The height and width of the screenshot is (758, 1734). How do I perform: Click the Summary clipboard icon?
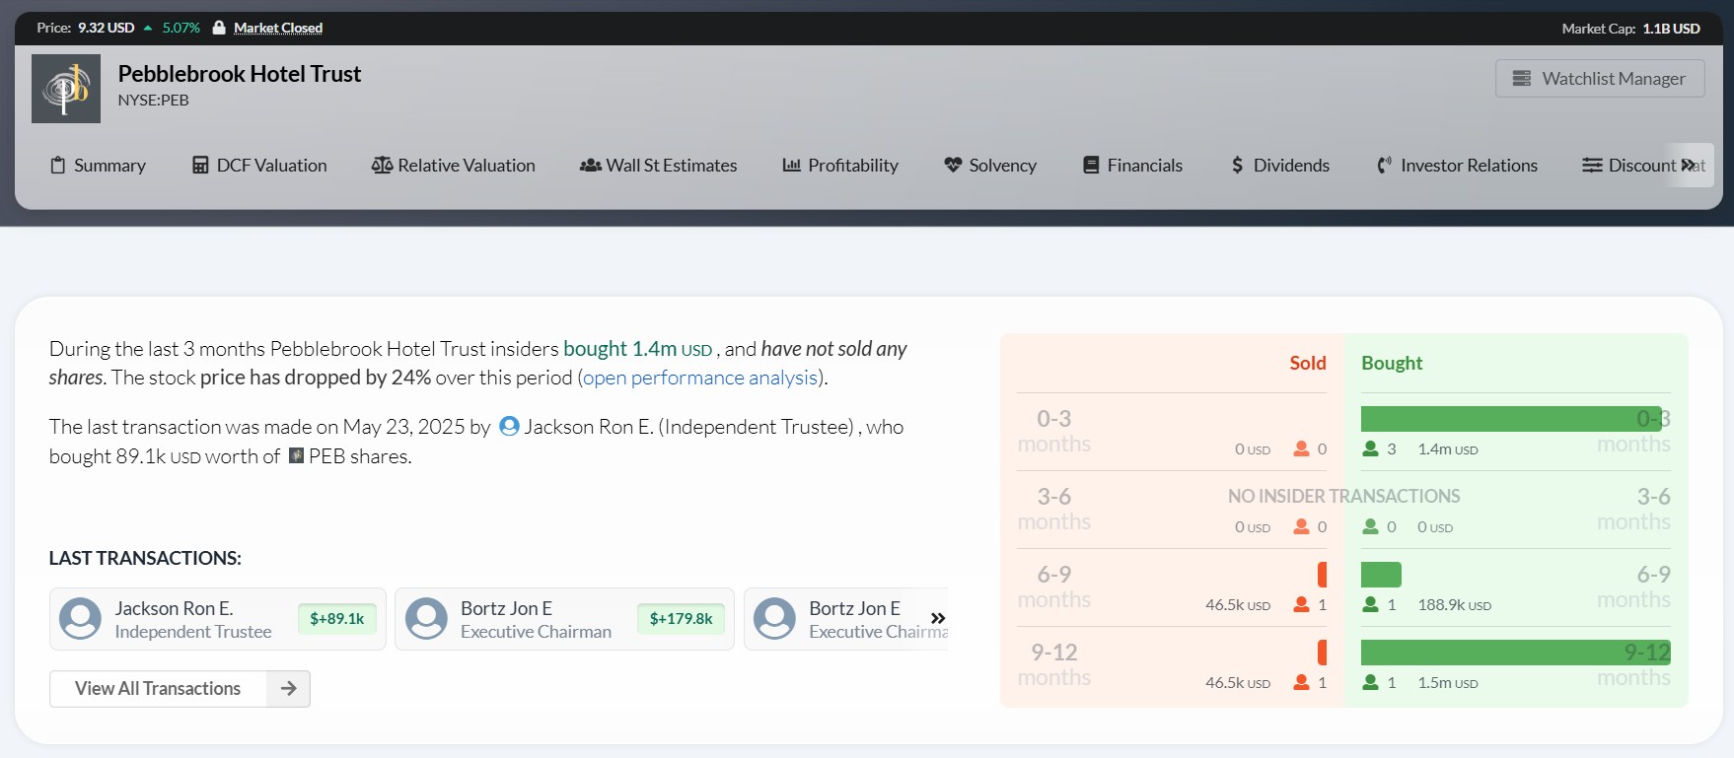tap(58, 166)
